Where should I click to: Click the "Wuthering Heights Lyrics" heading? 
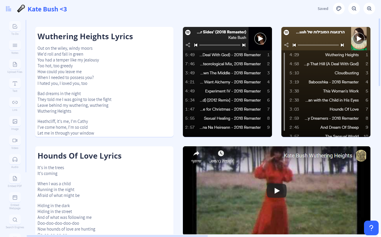[85, 36]
